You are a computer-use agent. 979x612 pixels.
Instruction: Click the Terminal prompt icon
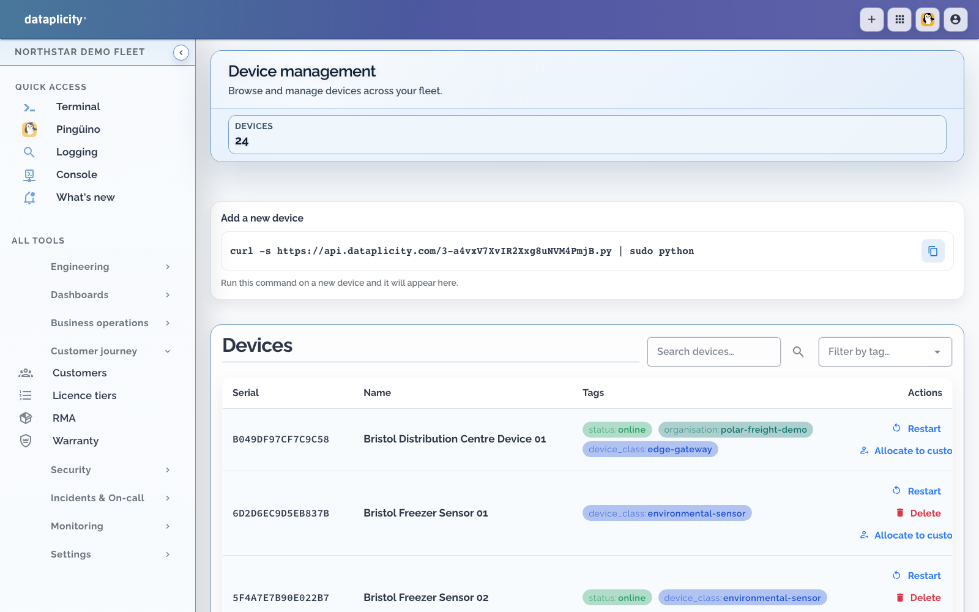pyautogui.click(x=29, y=107)
